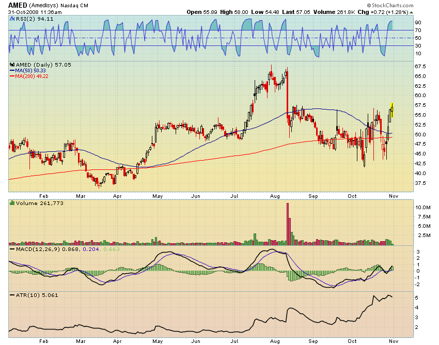Click the Low 54.48 value
Screen dimensions: 439x345
(265, 12)
